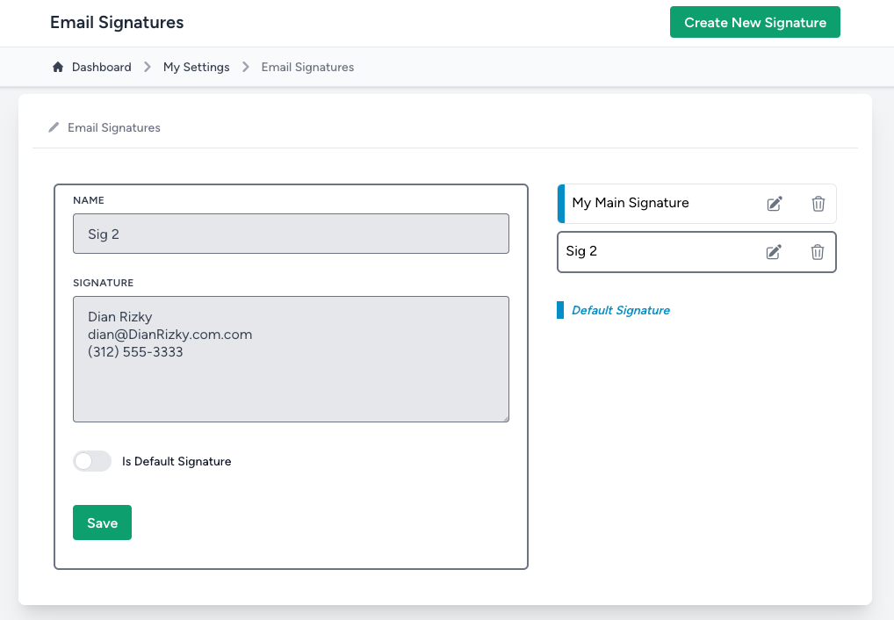Enable the Is Default Signature toggle
This screenshot has width=894, height=620.
(91, 460)
